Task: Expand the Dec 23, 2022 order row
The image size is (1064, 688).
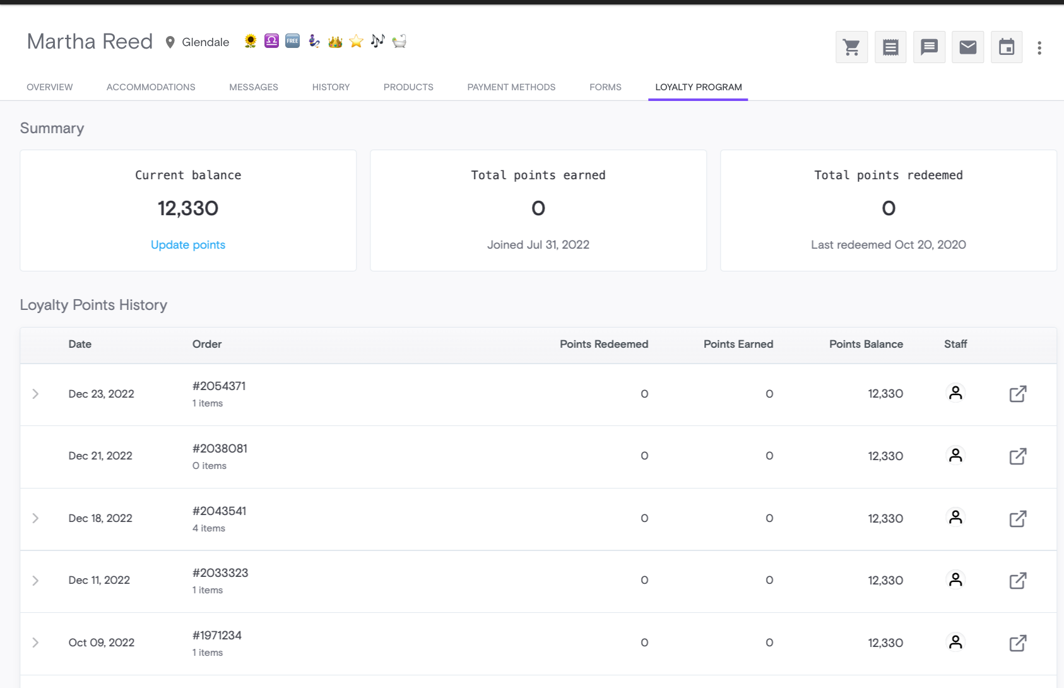Action: [36, 394]
